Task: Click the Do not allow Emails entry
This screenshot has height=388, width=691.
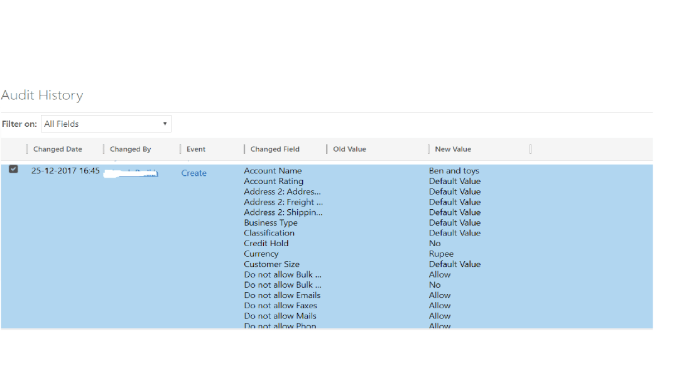Action: point(282,295)
